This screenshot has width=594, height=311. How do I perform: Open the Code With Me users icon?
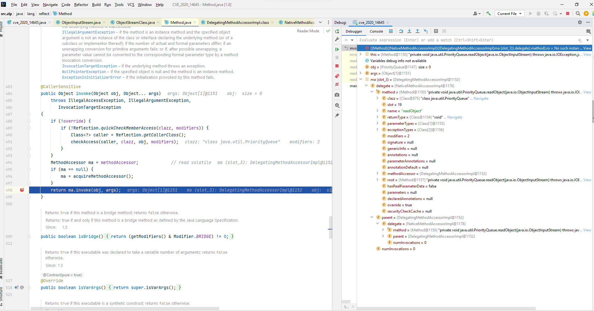click(x=476, y=13)
